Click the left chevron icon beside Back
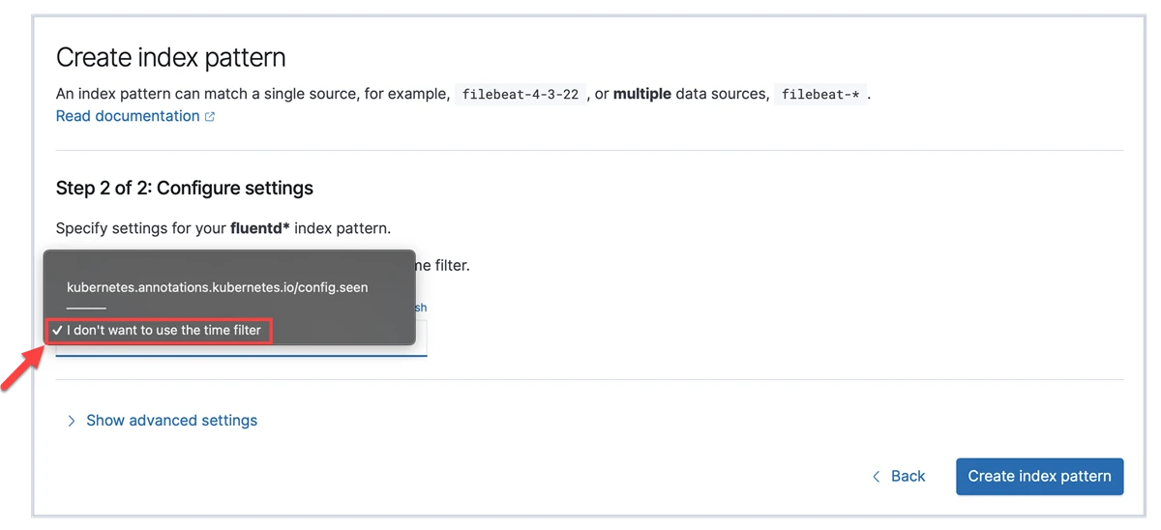The width and height of the screenshot is (1161, 530). (x=877, y=477)
